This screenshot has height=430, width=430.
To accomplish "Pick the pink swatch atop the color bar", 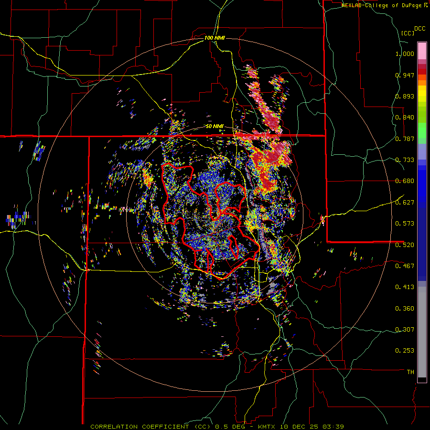I will click(x=422, y=51).
